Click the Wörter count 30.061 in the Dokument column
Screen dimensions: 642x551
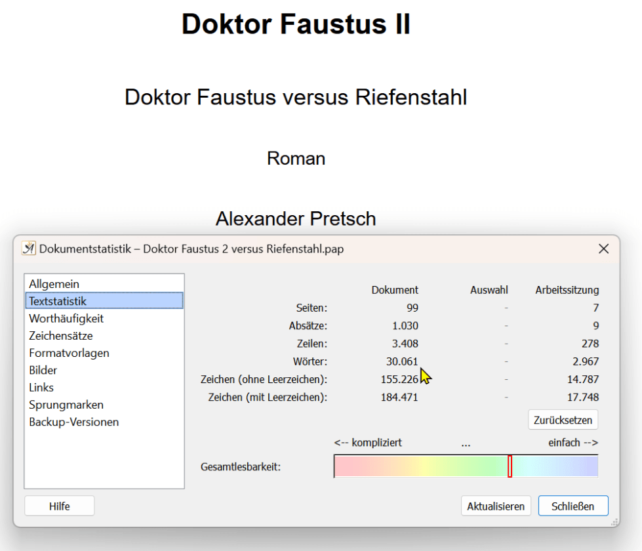click(x=402, y=361)
